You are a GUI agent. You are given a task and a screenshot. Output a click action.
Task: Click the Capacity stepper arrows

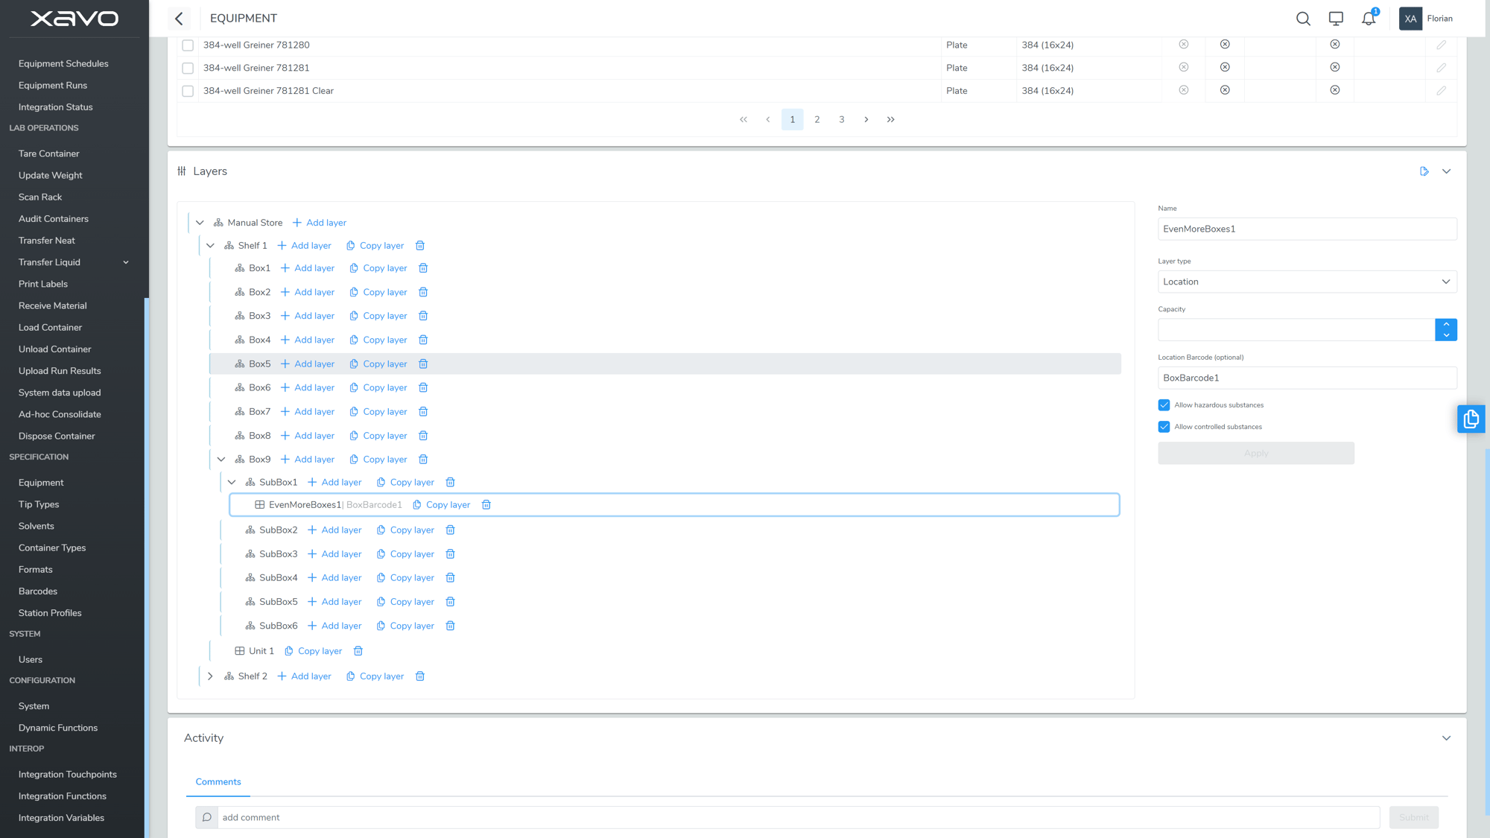[1446, 330]
